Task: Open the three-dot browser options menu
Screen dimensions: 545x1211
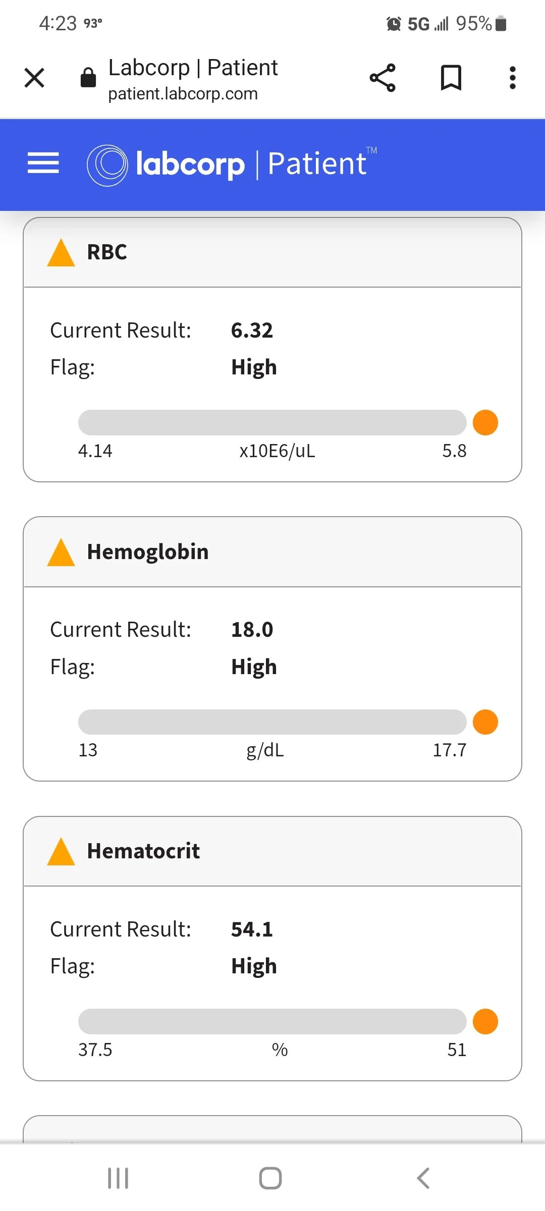Action: 512,78
